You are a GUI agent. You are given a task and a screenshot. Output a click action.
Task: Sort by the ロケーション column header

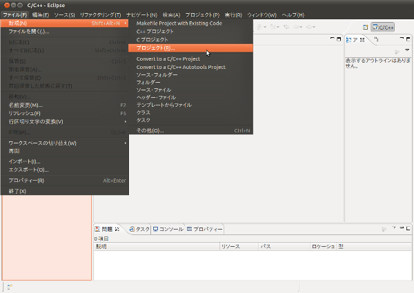tap(323, 246)
